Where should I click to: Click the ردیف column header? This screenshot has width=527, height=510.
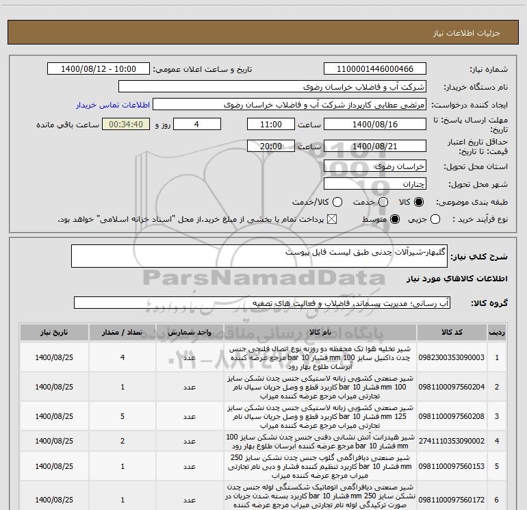coord(497,332)
